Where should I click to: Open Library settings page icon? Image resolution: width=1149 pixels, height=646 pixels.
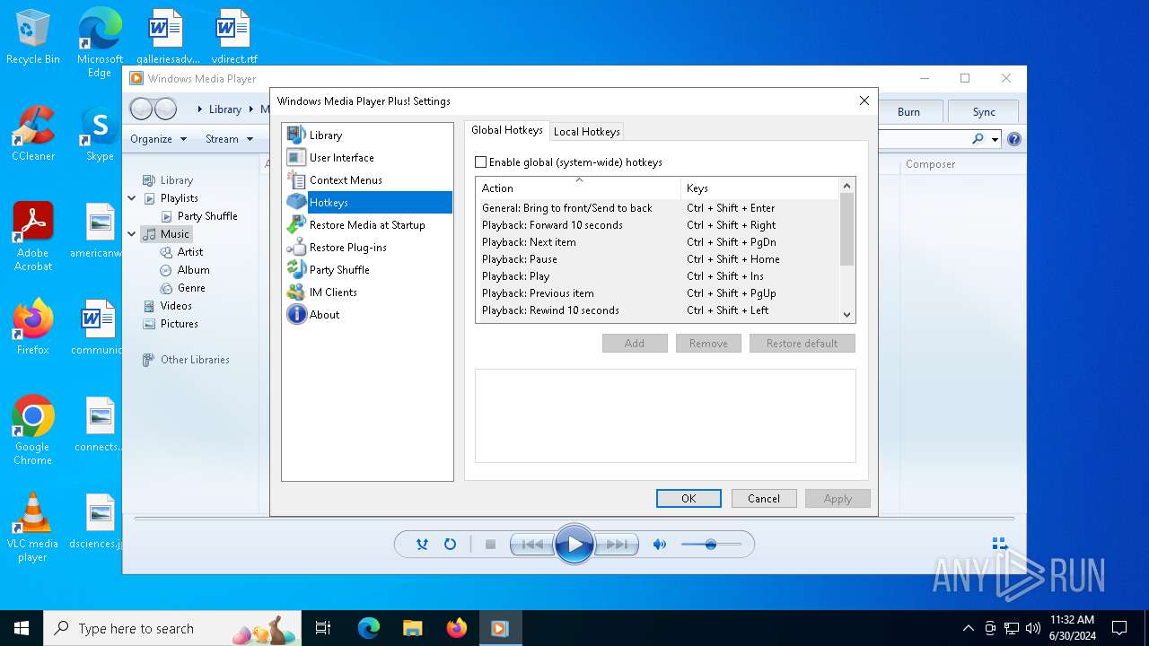pos(296,135)
